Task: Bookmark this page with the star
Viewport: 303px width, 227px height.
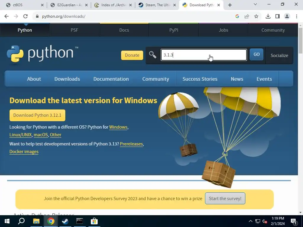Action: 256,17
